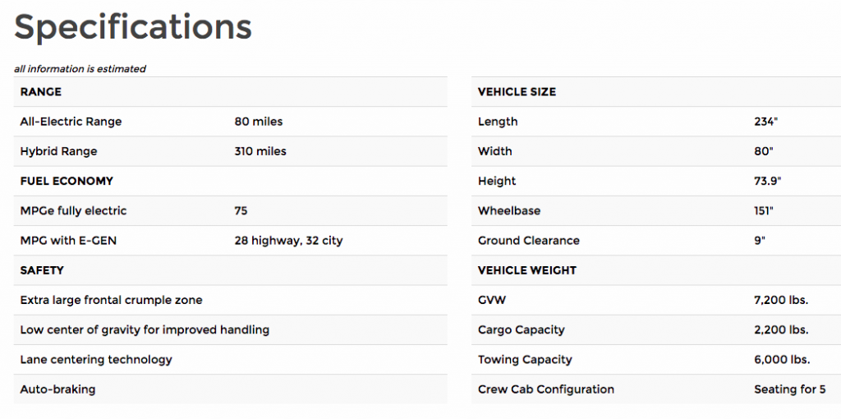Click the 80 miles value
The height and width of the screenshot is (419, 841).
point(259,122)
